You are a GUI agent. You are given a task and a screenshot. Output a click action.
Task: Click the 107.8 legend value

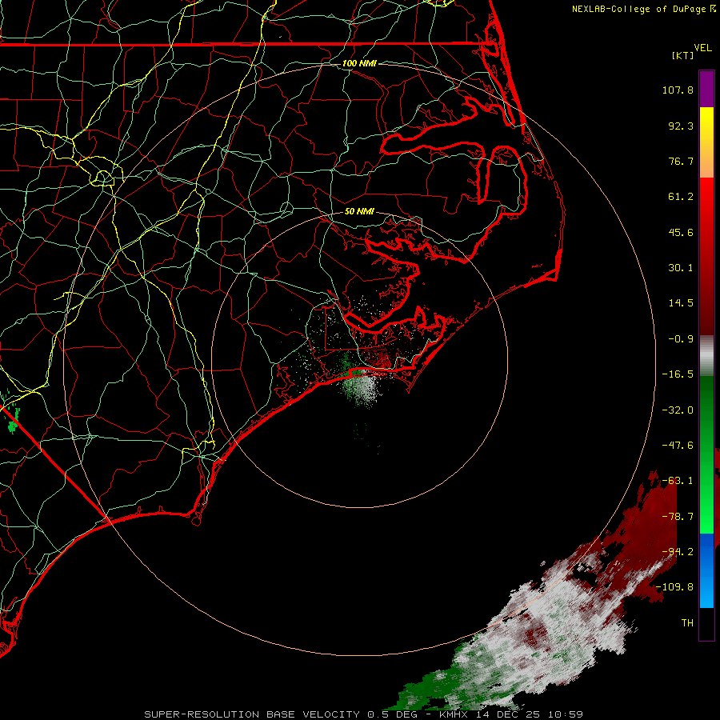(678, 90)
